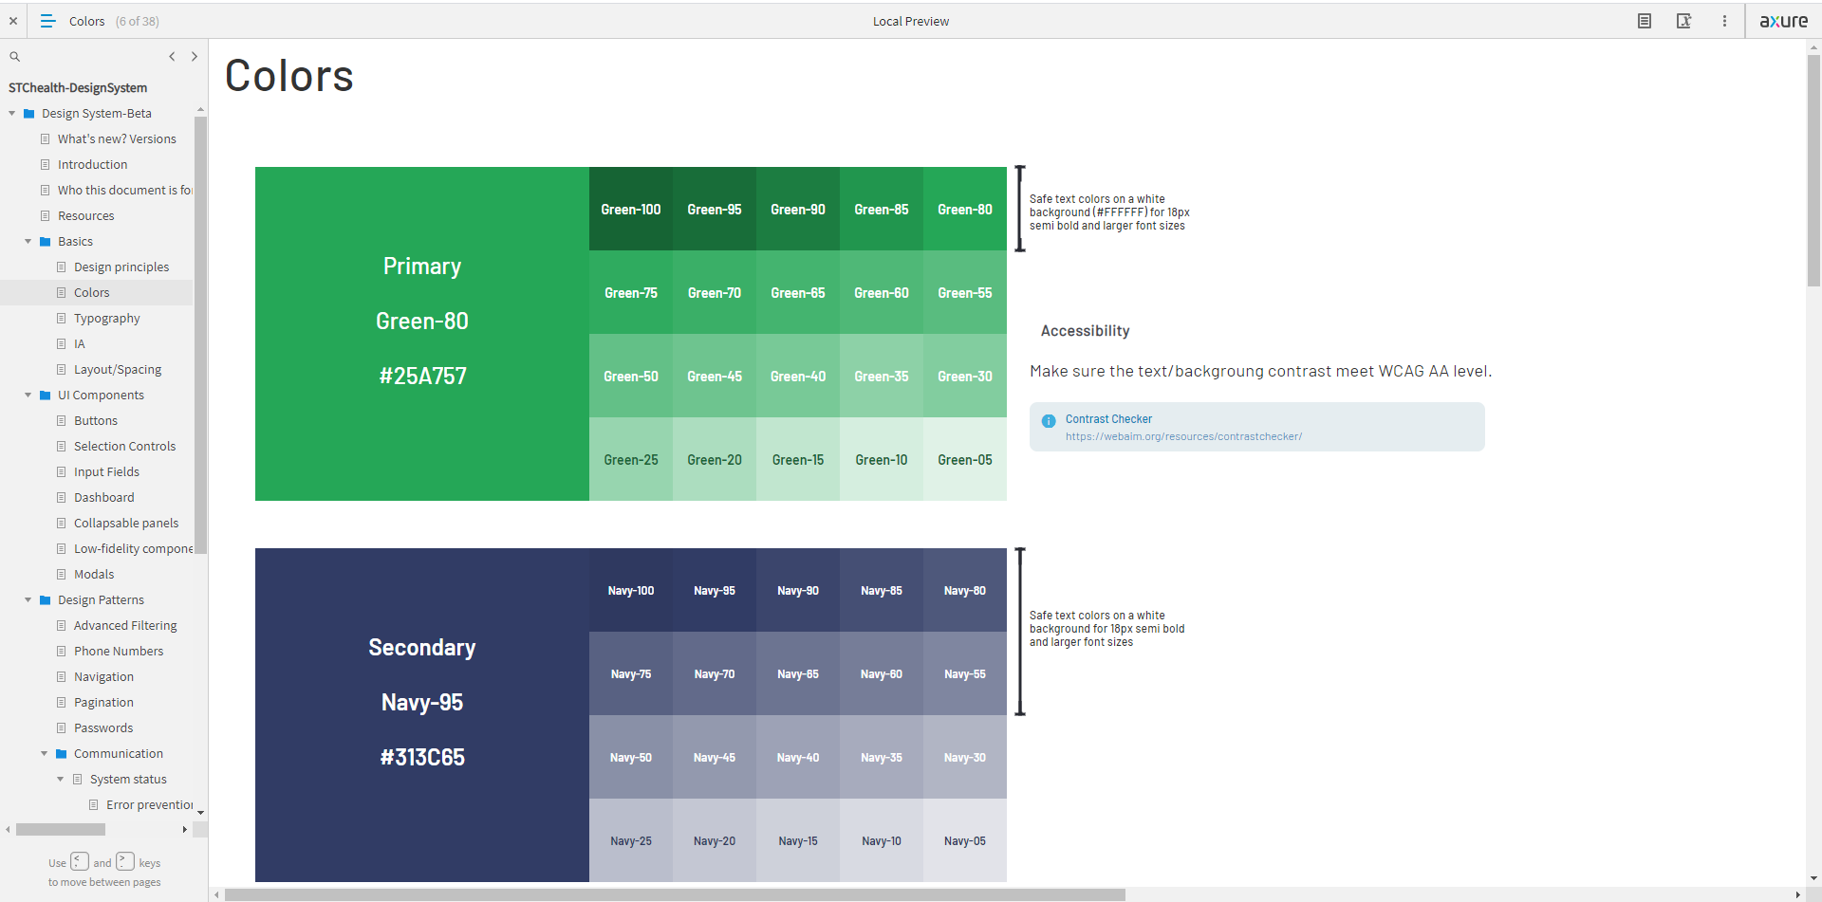Viewport: 1822px width, 902px height.
Task: Click the axure logo
Action: pyautogui.click(x=1783, y=21)
